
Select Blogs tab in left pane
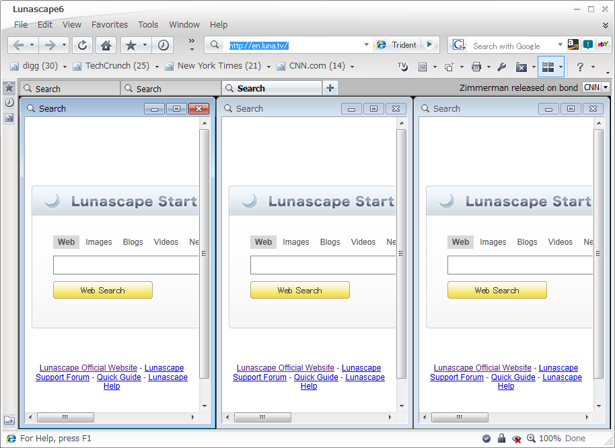pyautogui.click(x=133, y=242)
